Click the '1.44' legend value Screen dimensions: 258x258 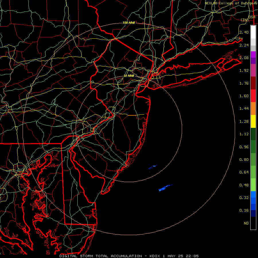click(244, 109)
